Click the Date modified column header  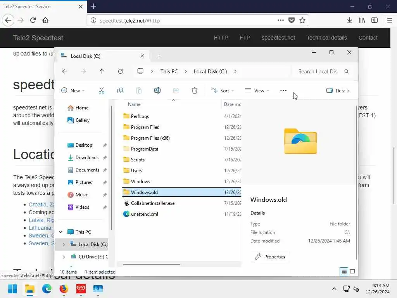click(x=232, y=104)
